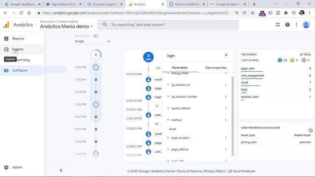Close the login event details panel
This screenshot has width=315, height=177.
pyautogui.click(x=226, y=55)
